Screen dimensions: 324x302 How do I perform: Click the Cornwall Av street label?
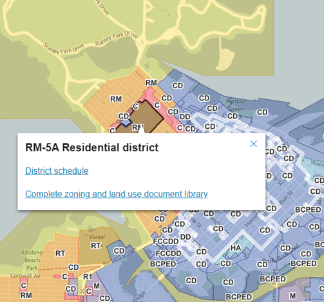(x=25, y=275)
